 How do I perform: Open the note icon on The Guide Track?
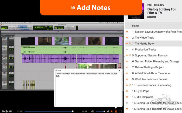click(x=130, y=43)
